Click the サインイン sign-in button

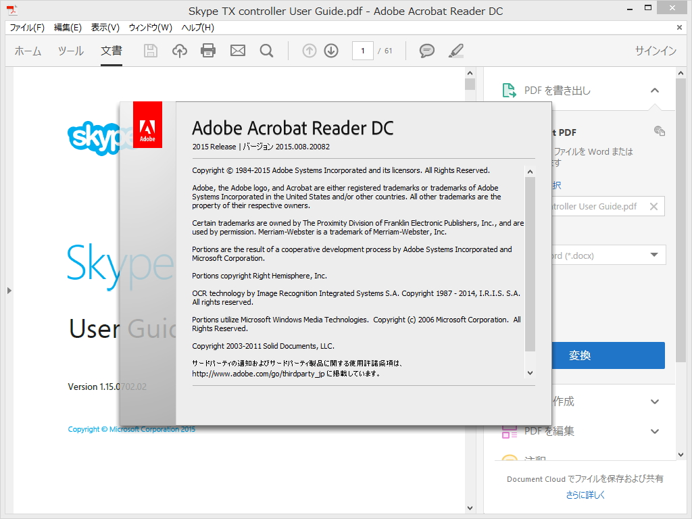656,51
